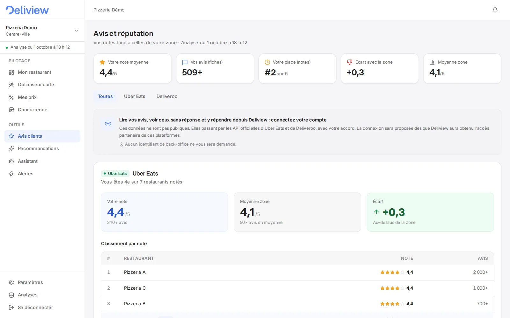Screen dimensions: 510x318
Task: Navigate to Concurrence
Action: point(42,110)
